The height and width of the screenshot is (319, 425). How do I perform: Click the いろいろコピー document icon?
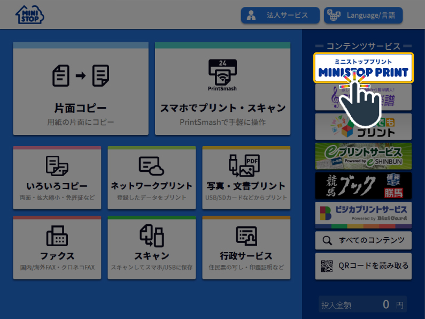(57, 166)
